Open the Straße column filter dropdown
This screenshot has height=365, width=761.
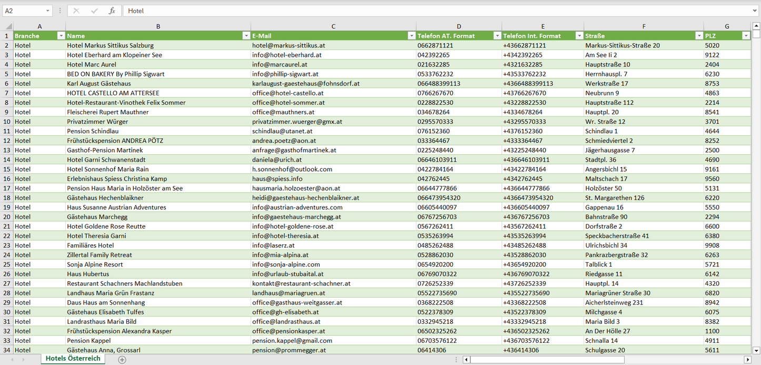click(698, 36)
